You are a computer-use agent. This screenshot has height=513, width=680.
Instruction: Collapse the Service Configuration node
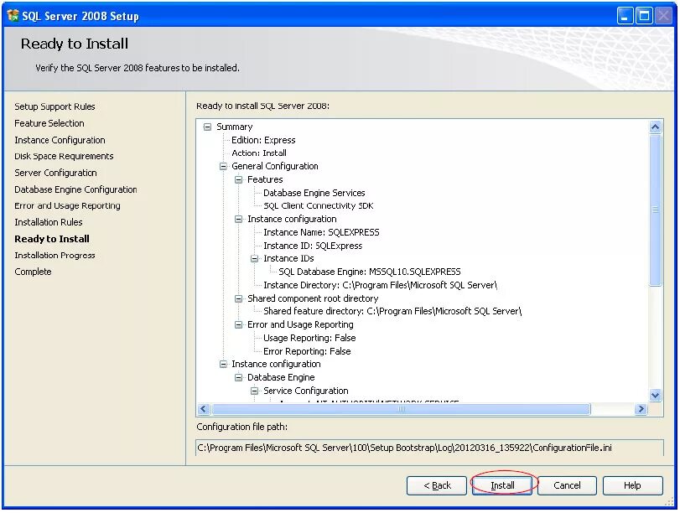click(255, 391)
